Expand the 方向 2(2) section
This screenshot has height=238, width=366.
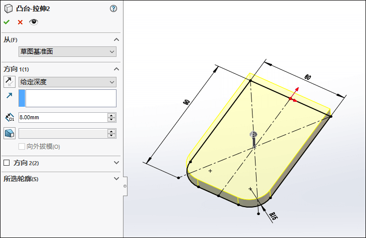(x=116, y=163)
